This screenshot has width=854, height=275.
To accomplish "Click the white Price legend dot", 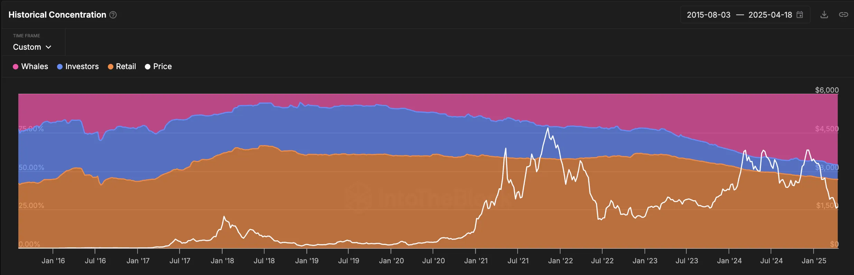I will [148, 67].
